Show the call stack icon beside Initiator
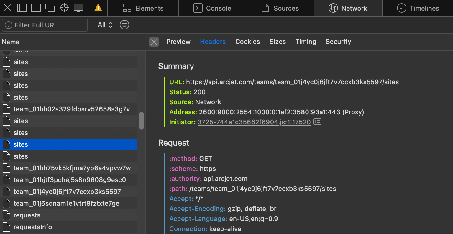 coord(317,122)
